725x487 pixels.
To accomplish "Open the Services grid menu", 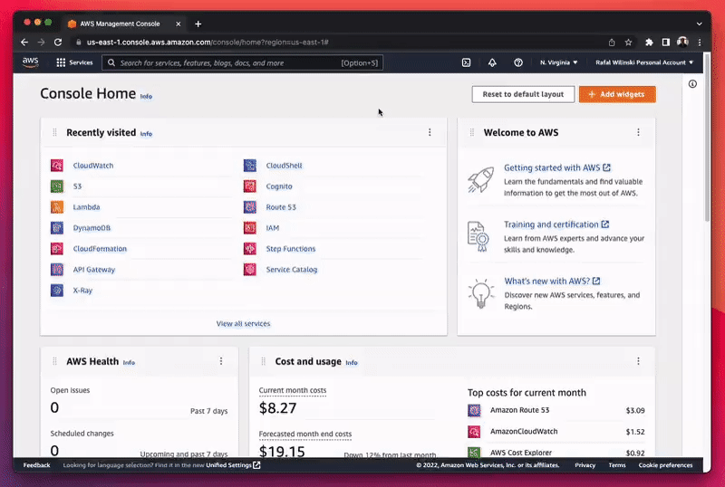I will [74, 62].
